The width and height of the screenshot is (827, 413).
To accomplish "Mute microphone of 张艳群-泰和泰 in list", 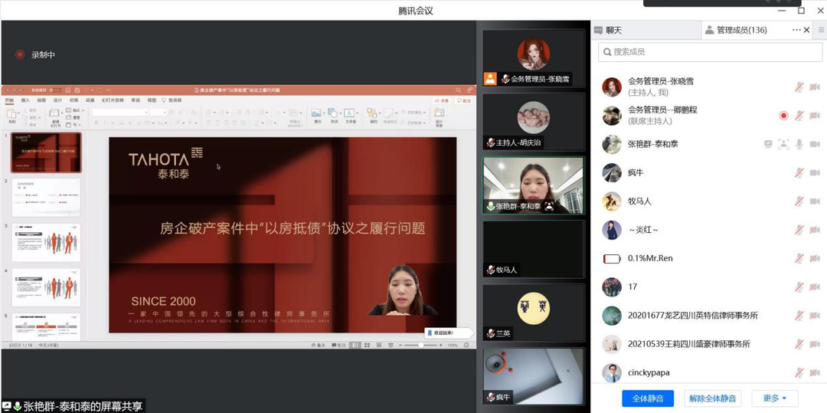I will (799, 144).
